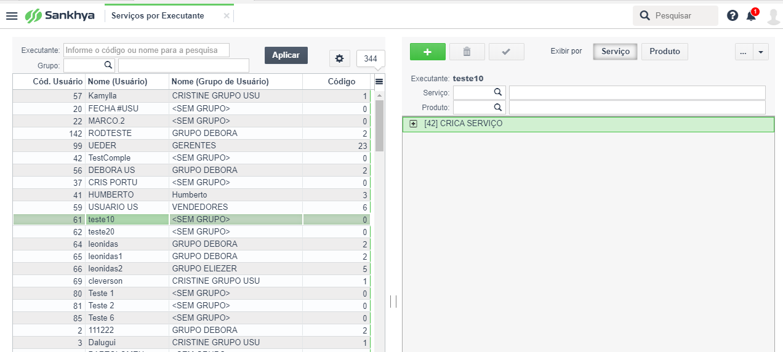
Task: Open the hamburger main menu
Action: pos(12,16)
